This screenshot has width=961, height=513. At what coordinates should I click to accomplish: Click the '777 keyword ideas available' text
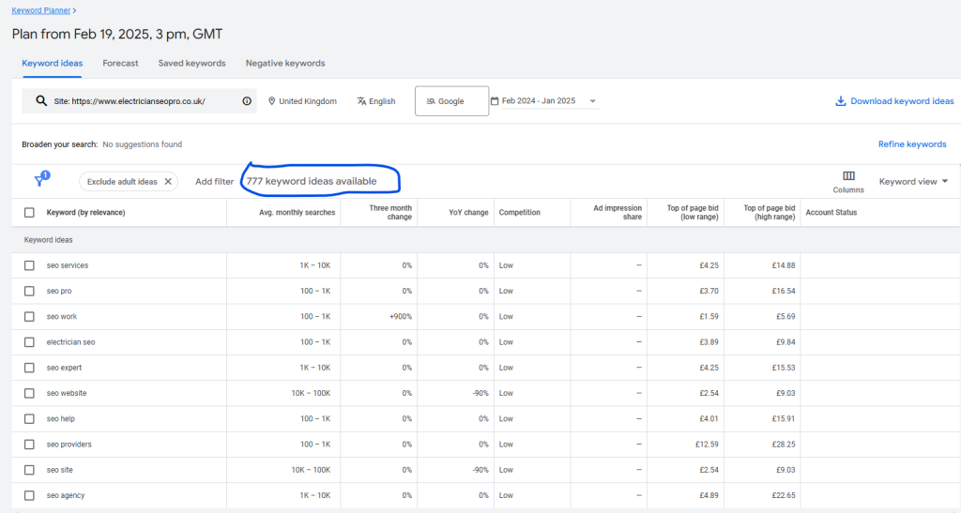(x=312, y=181)
